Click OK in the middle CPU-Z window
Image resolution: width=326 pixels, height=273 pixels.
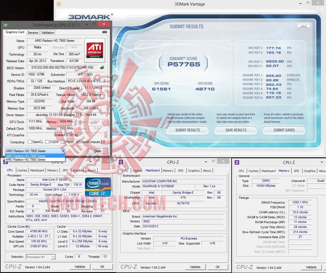218,267
